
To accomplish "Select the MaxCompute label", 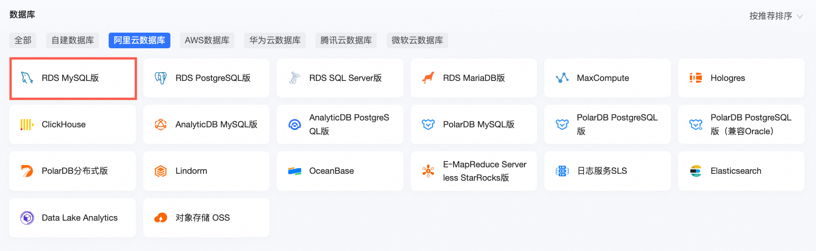I will point(603,78).
